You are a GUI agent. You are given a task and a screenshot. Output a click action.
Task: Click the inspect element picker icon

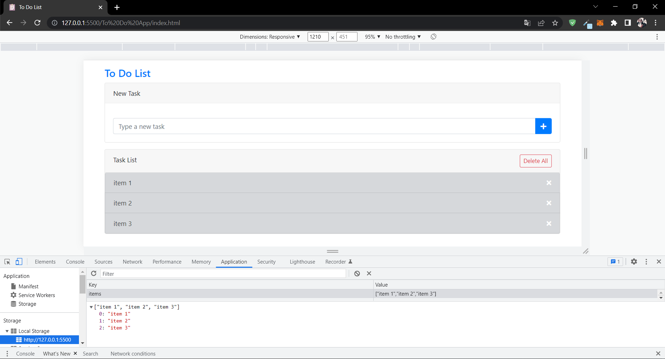click(x=7, y=262)
